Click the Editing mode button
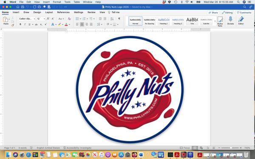The width and height of the screenshot is (255, 159). click(227, 13)
